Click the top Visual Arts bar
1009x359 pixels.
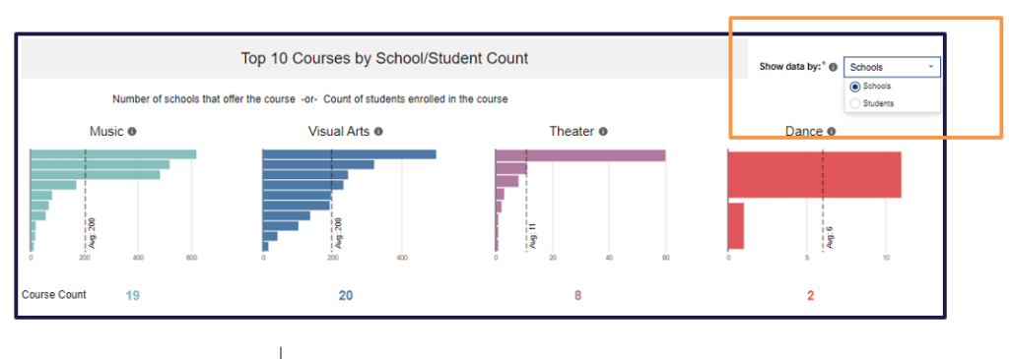(350, 154)
